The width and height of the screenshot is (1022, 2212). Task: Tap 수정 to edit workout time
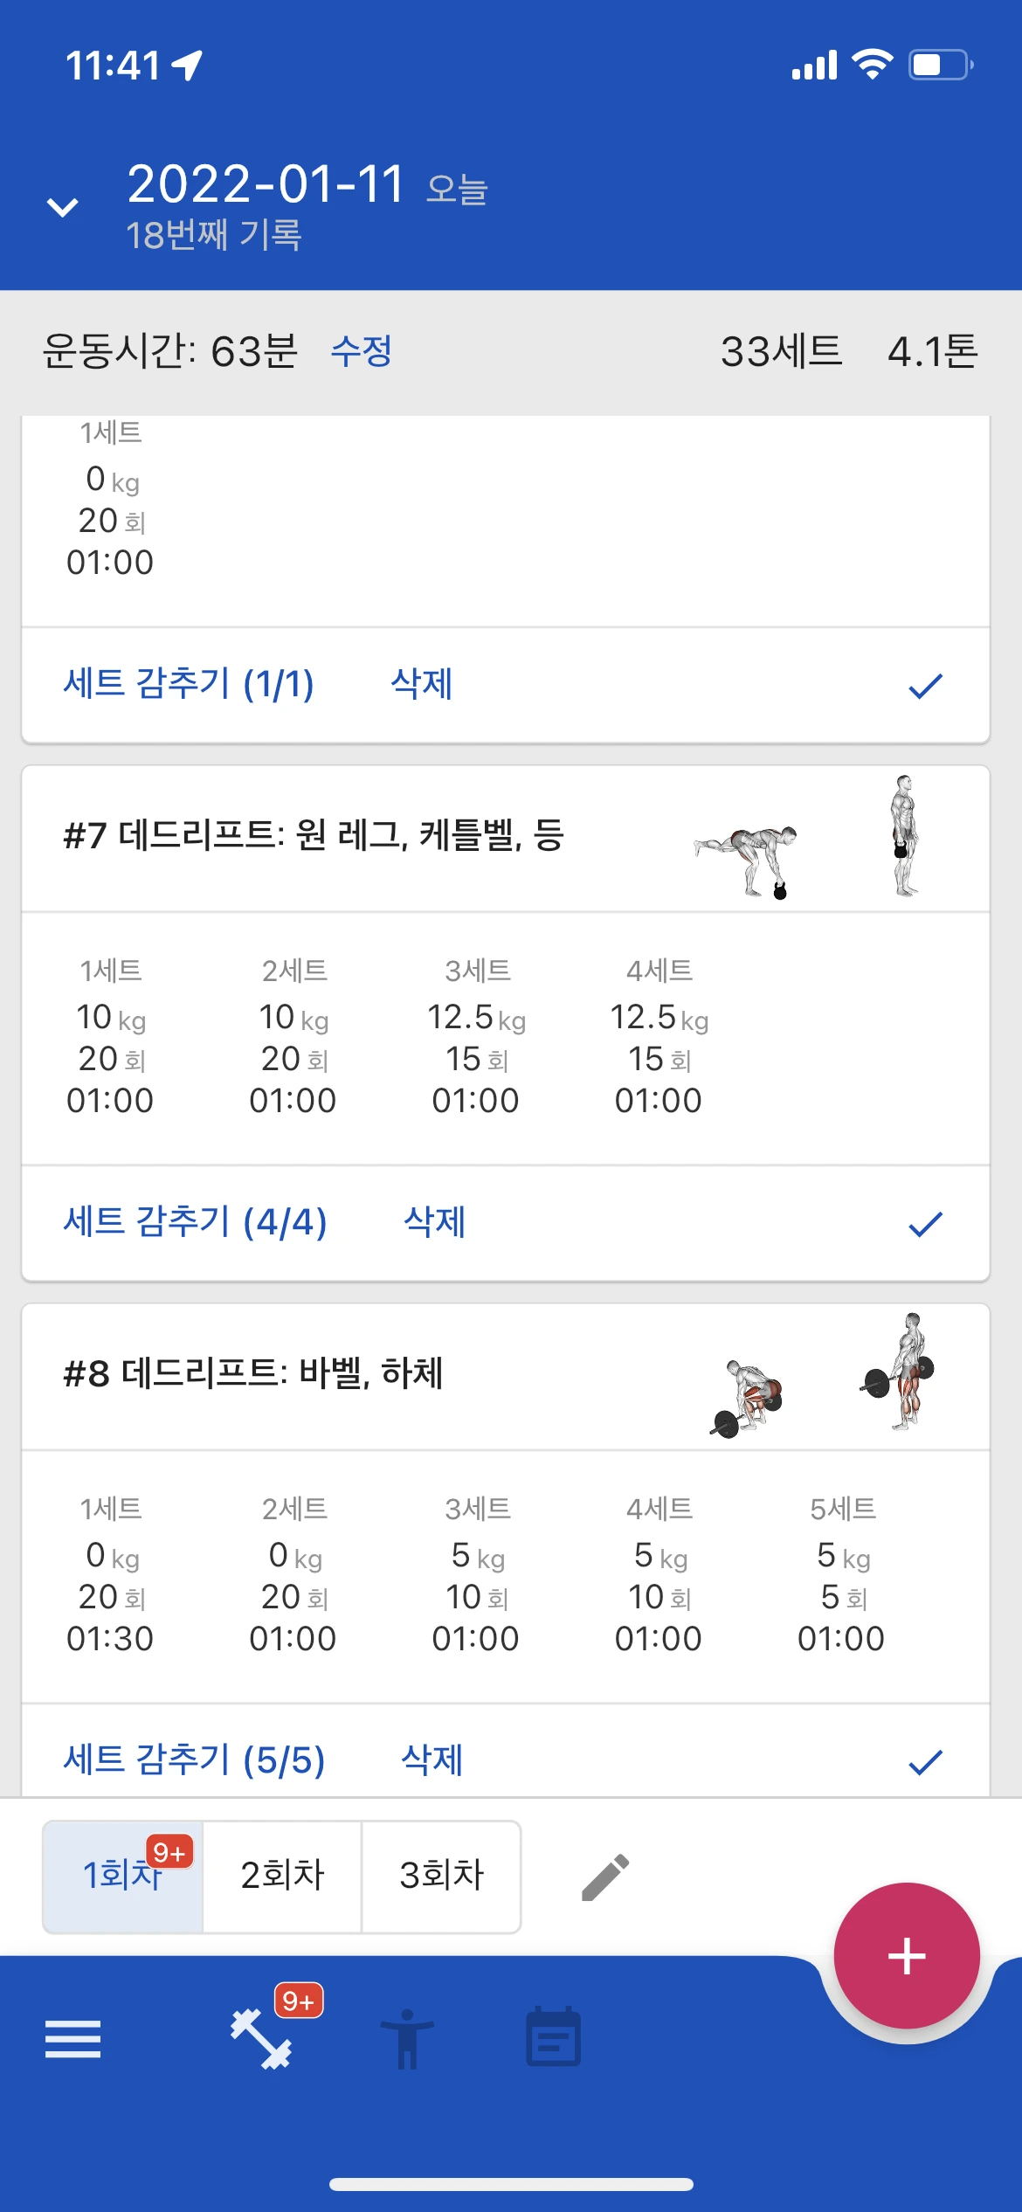click(362, 351)
